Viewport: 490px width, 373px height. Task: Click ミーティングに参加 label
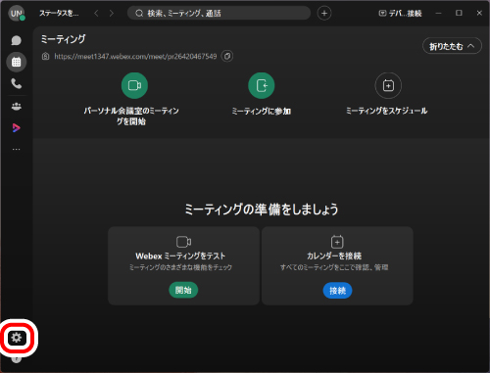pyautogui.click(x=262, y=112)
